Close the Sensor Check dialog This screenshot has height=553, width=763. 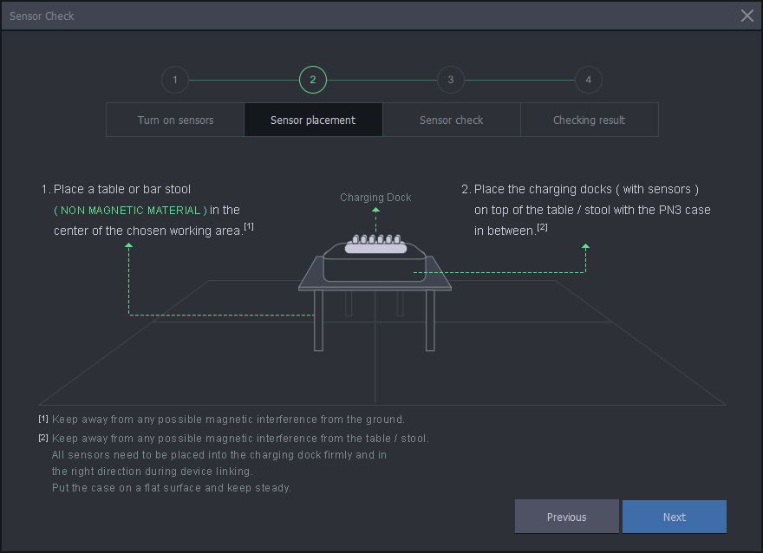(747, 16)
